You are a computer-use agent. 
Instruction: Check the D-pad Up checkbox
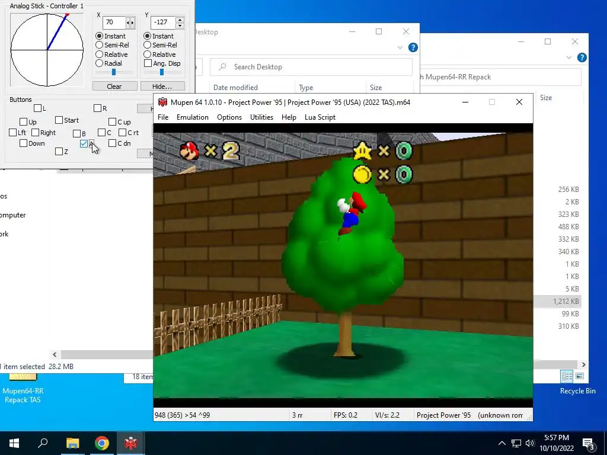pos(23,122)
